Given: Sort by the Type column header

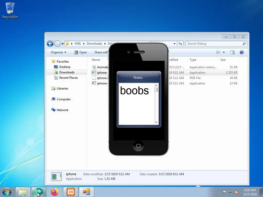Looking at the screenshot, I should pos(193,60).
